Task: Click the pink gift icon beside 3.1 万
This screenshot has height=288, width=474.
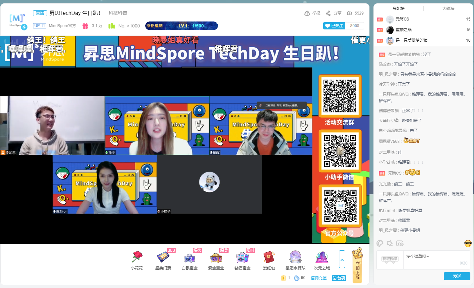Action: 85,26
